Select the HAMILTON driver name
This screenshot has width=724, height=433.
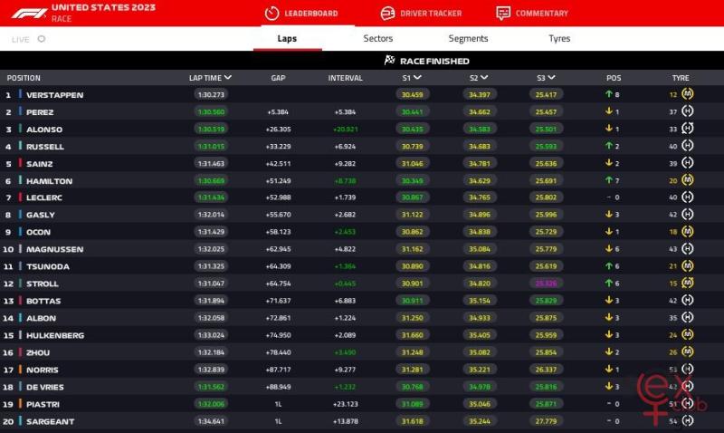pos(50,180)
